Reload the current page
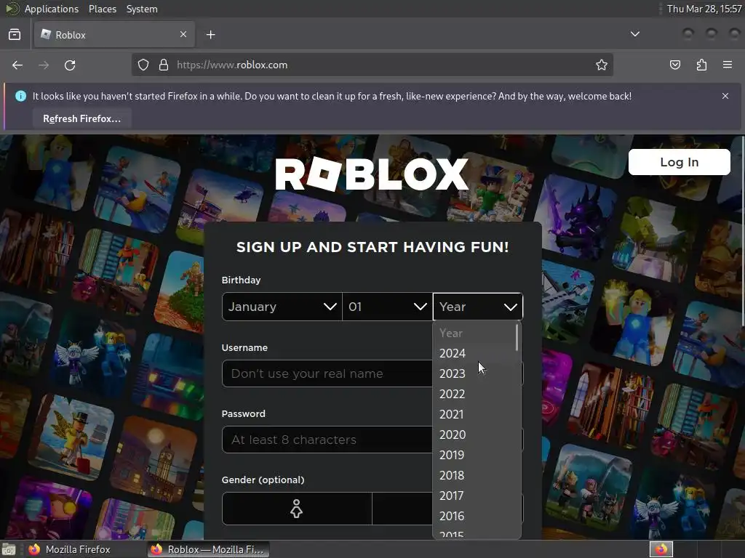 (70, 65)
